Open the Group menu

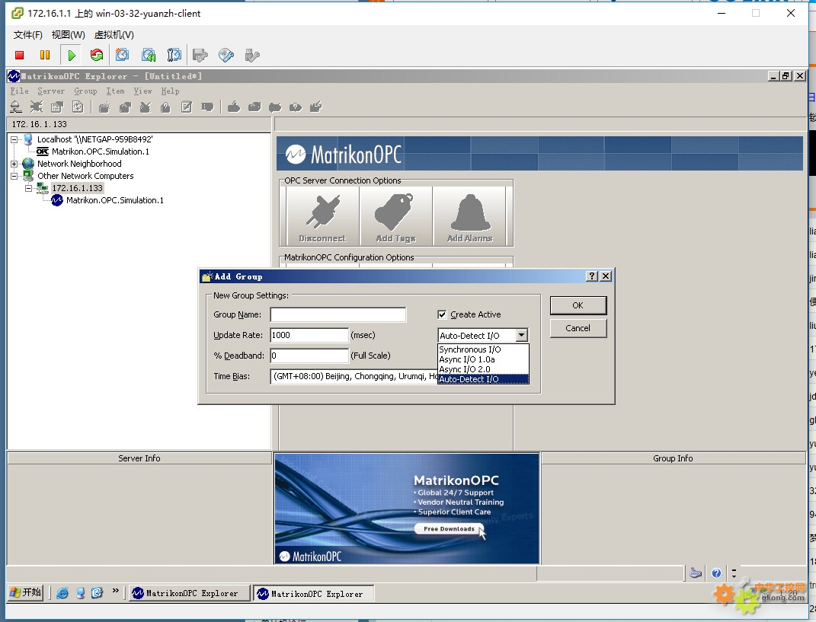pyautogui.click(x=85, y=91)
